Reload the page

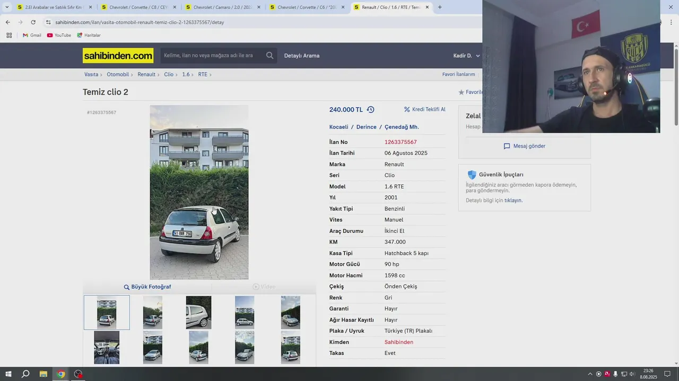(33, 22)
